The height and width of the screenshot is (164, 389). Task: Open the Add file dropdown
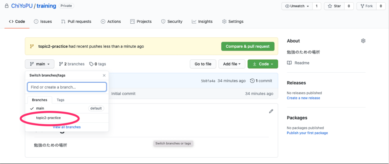point(231,64)
